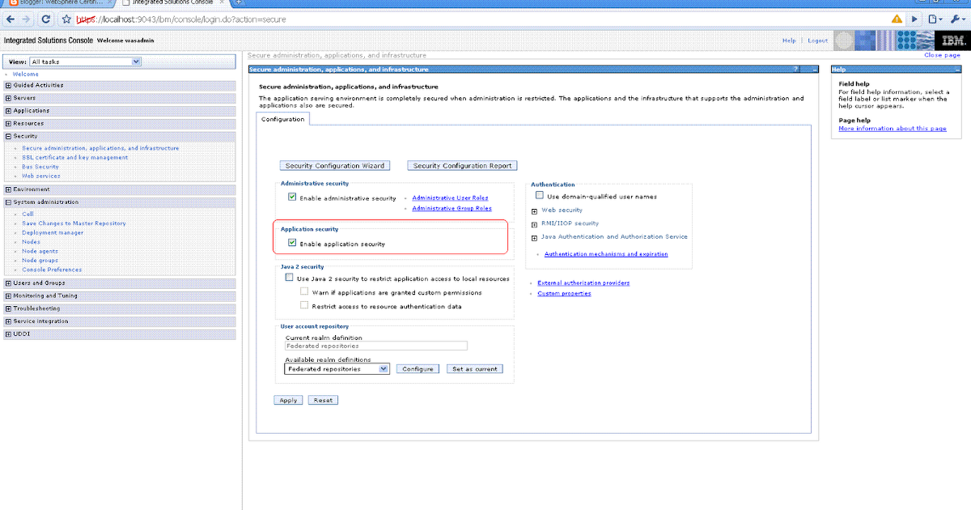This screenshot has height=510, width=971.
Task: Expand the Service integration section
Action: click(x=8, y=321)
